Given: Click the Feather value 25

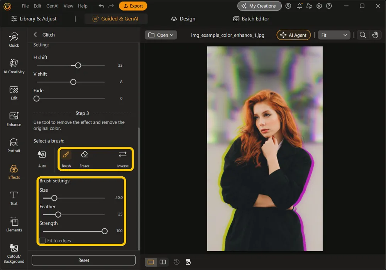Looking at the screenshot, I should pos(120,214).
